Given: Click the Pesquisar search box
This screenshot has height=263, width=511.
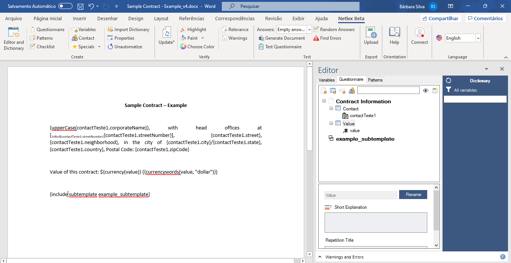Looking at the screenshot, I should 291,6.
